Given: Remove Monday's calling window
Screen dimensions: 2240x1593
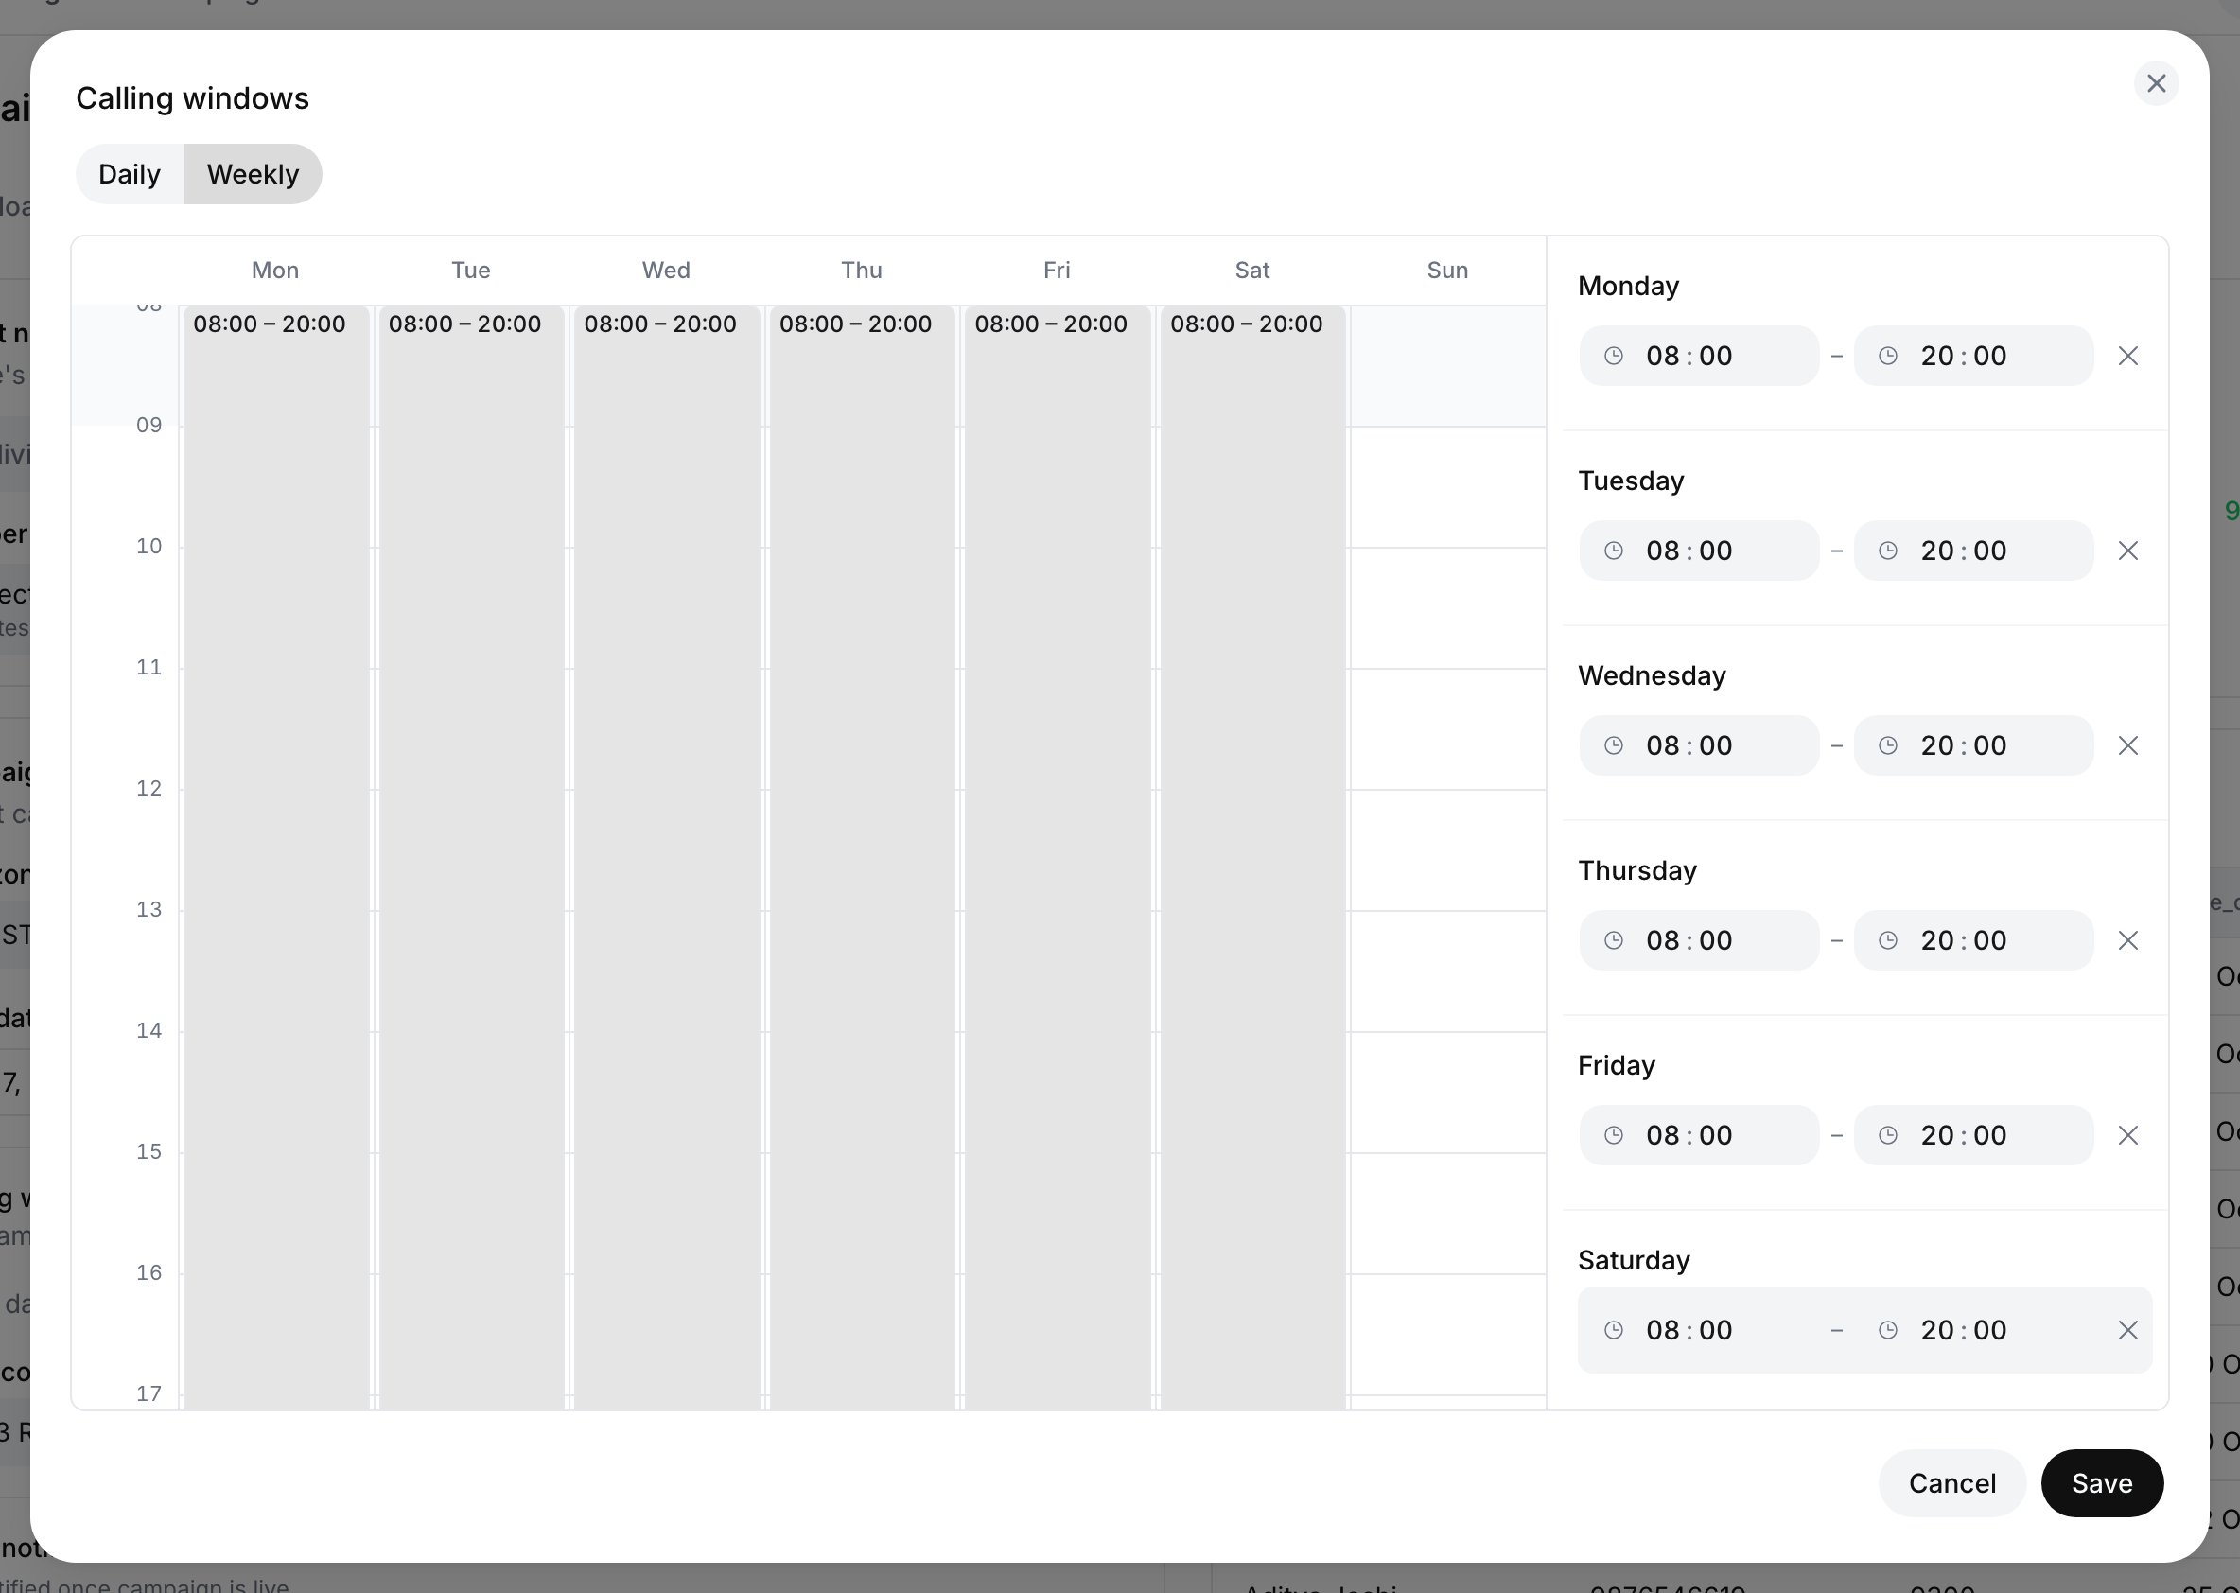Looking at the screenshot, I should tap(2127, 356).
